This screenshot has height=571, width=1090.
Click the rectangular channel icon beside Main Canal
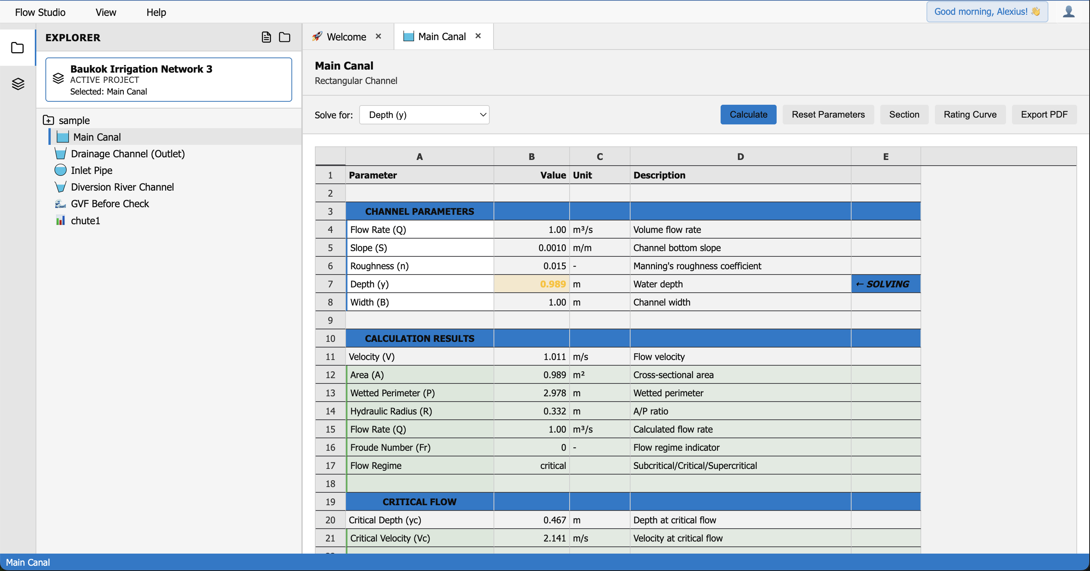[62, 137]
